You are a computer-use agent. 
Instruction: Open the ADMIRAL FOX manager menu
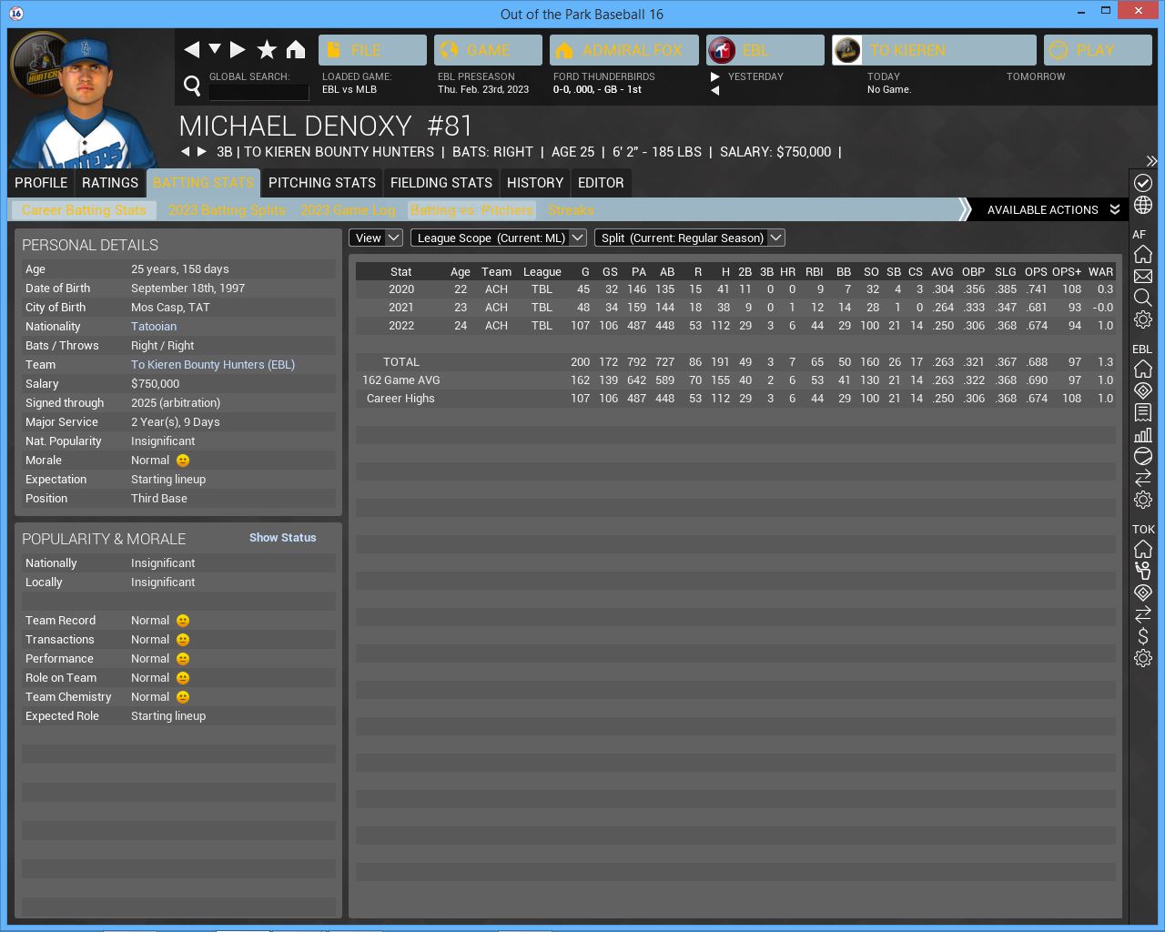[x=624, y=50]
